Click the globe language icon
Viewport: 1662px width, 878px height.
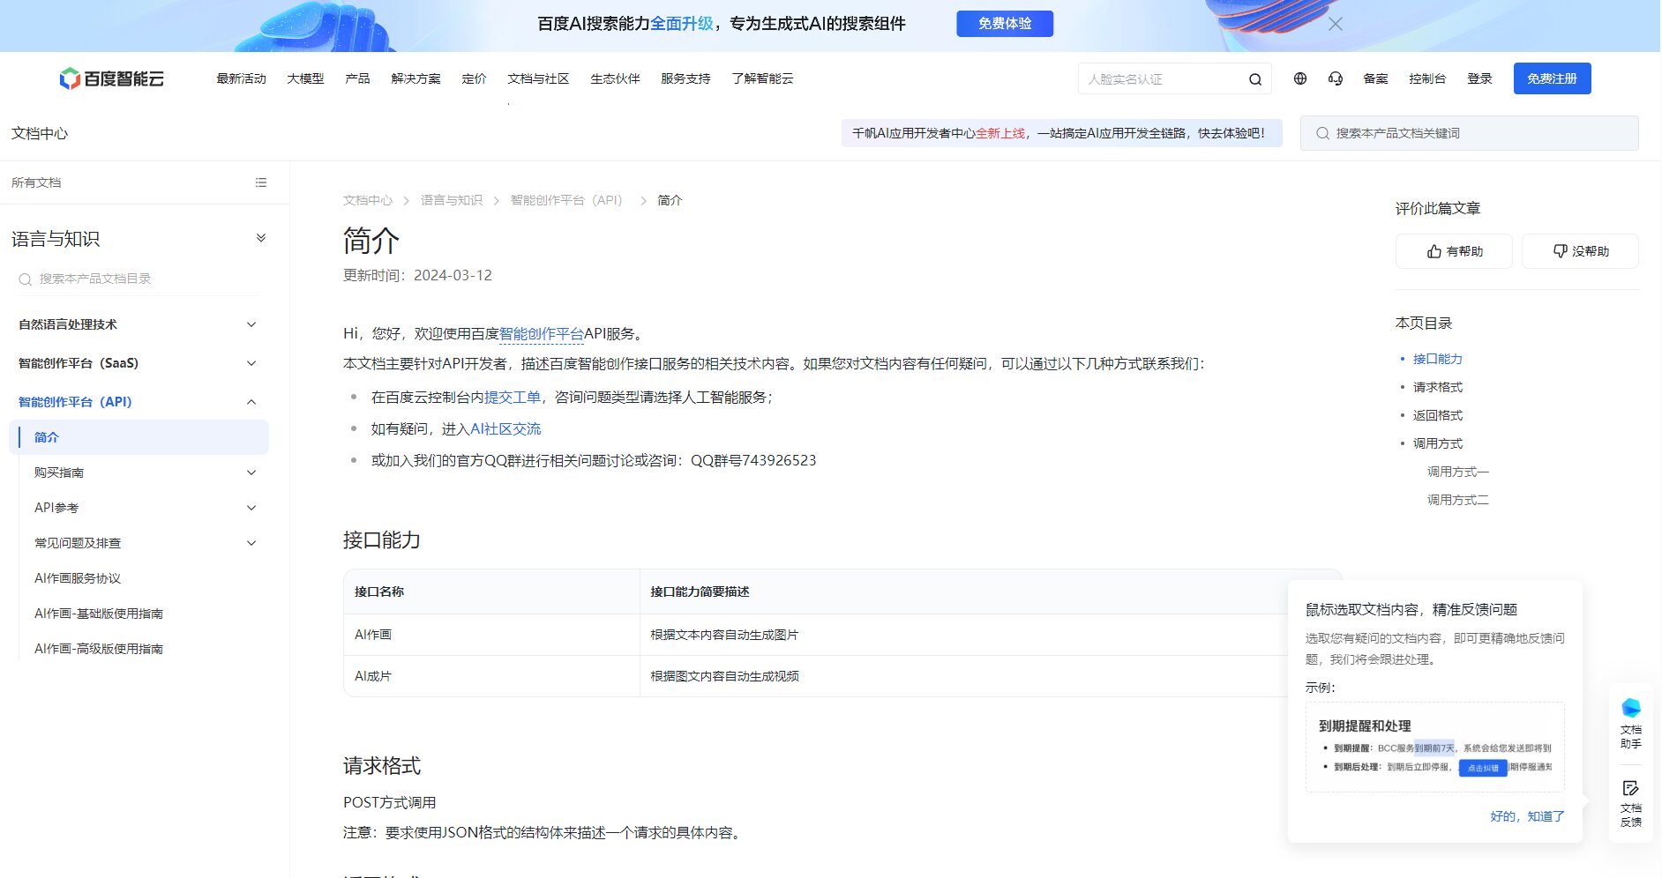1300,78
